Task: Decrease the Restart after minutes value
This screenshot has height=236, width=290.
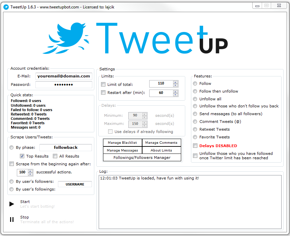Action: (175, 95)
